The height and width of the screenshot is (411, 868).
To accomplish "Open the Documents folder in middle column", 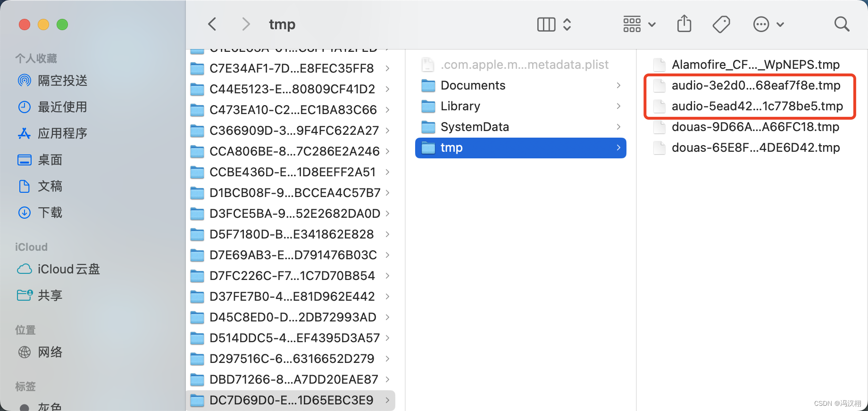I will [x=521, y=85].
